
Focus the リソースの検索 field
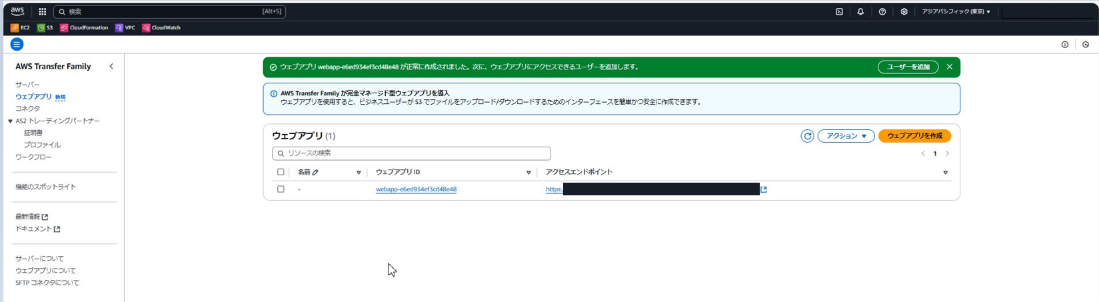click(x=411, y=153)
